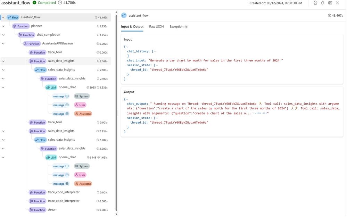This screenshot has height=217, width=347.
Task: Collapse chevron for AssistantsAPIGlue.run row
Action: point(3,44)
